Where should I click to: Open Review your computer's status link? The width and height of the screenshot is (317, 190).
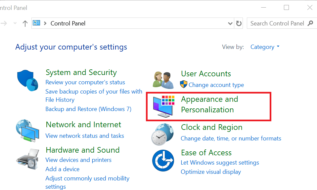click(85, 82)
